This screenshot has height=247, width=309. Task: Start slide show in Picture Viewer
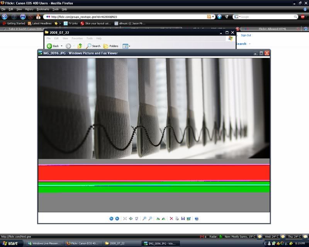pos(136,218)
